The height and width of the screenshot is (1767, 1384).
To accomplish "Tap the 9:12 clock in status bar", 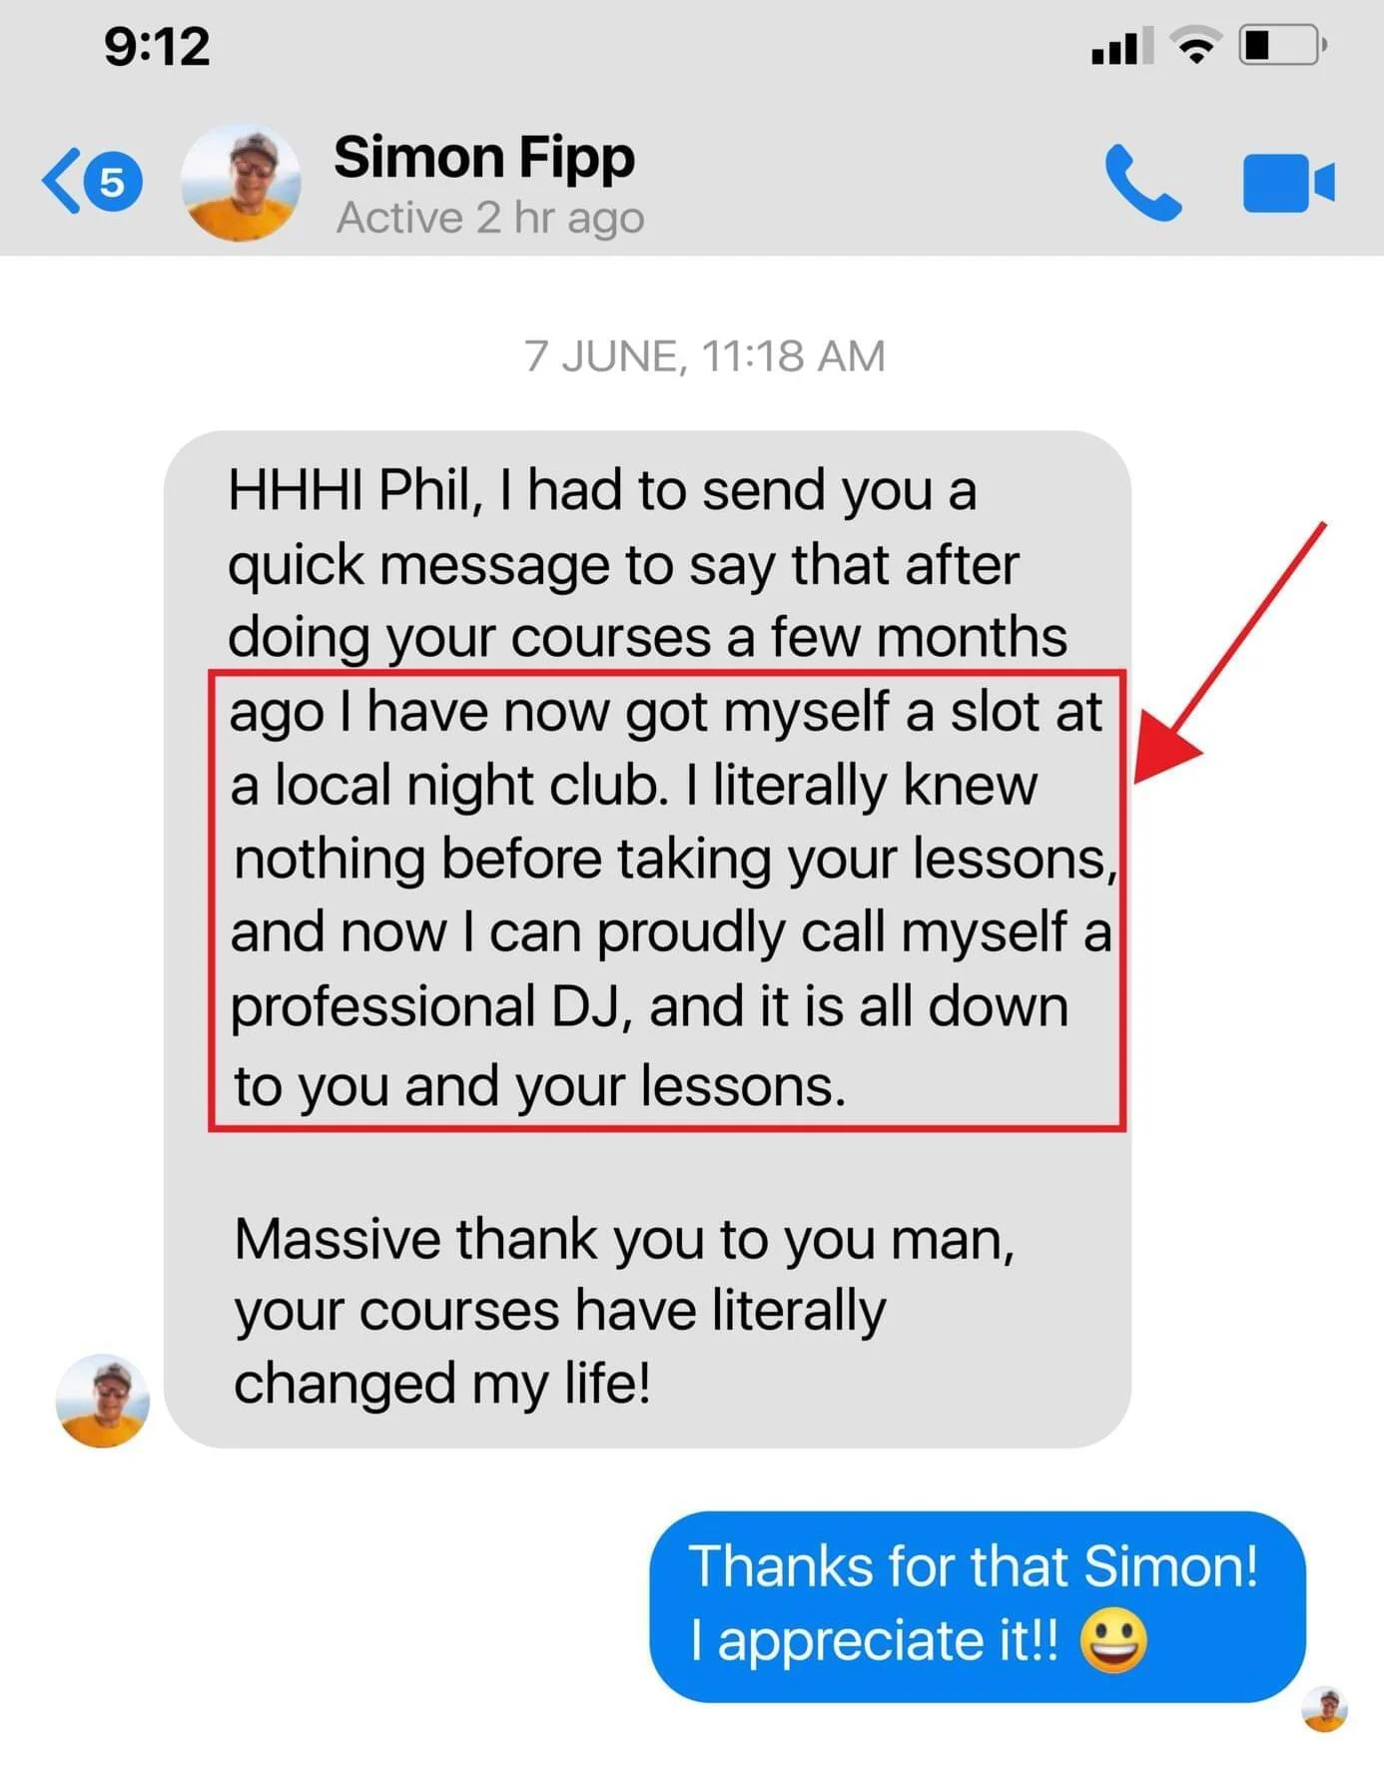I will click(157, 47).
